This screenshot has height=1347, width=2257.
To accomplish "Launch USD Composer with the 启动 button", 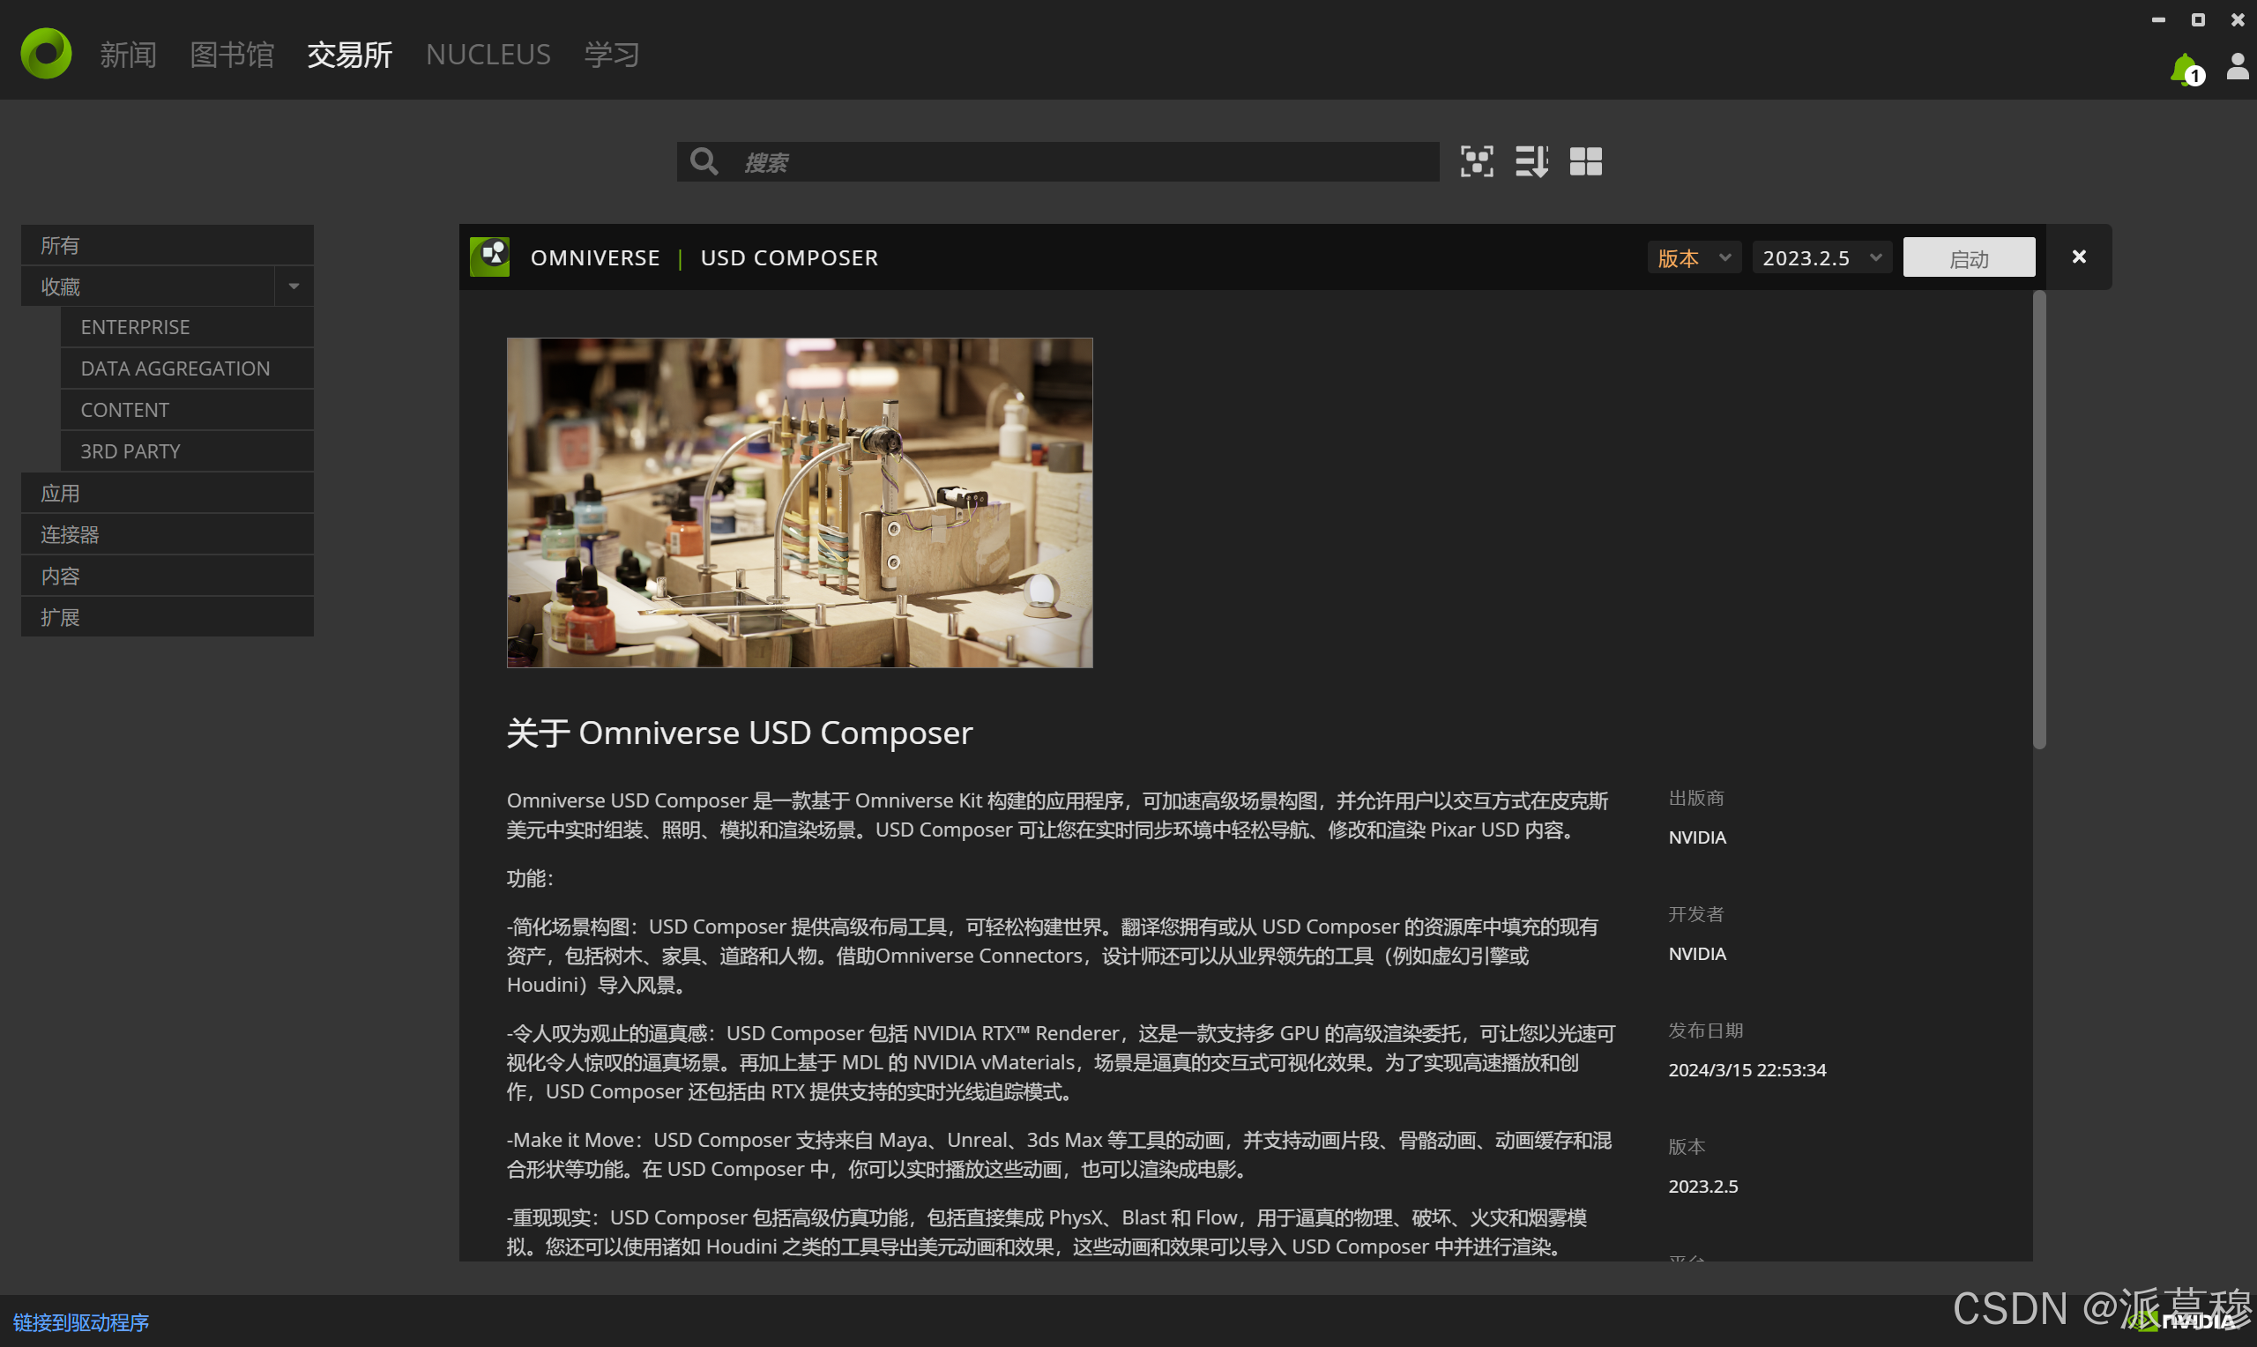I will [1969, 257].
